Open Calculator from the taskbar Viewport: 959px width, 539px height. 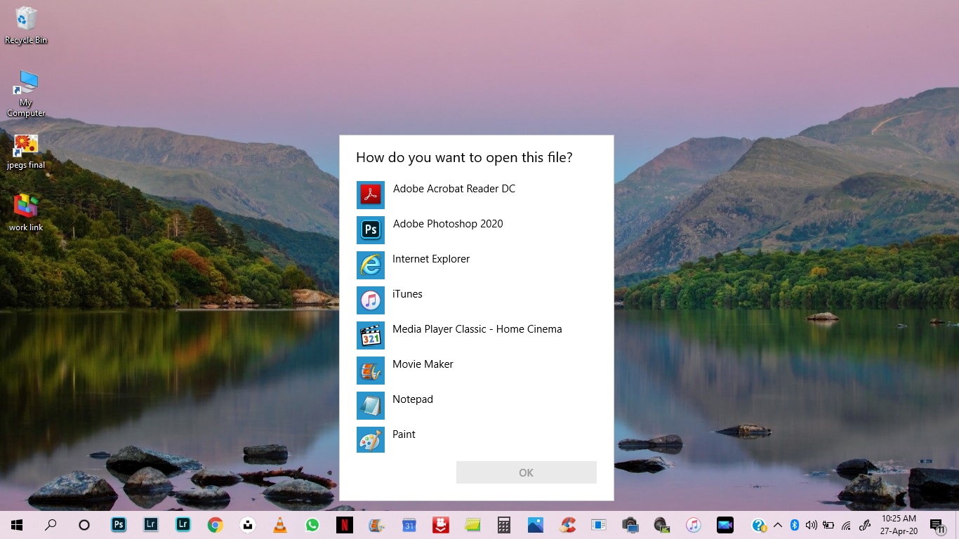click(503, 524)
